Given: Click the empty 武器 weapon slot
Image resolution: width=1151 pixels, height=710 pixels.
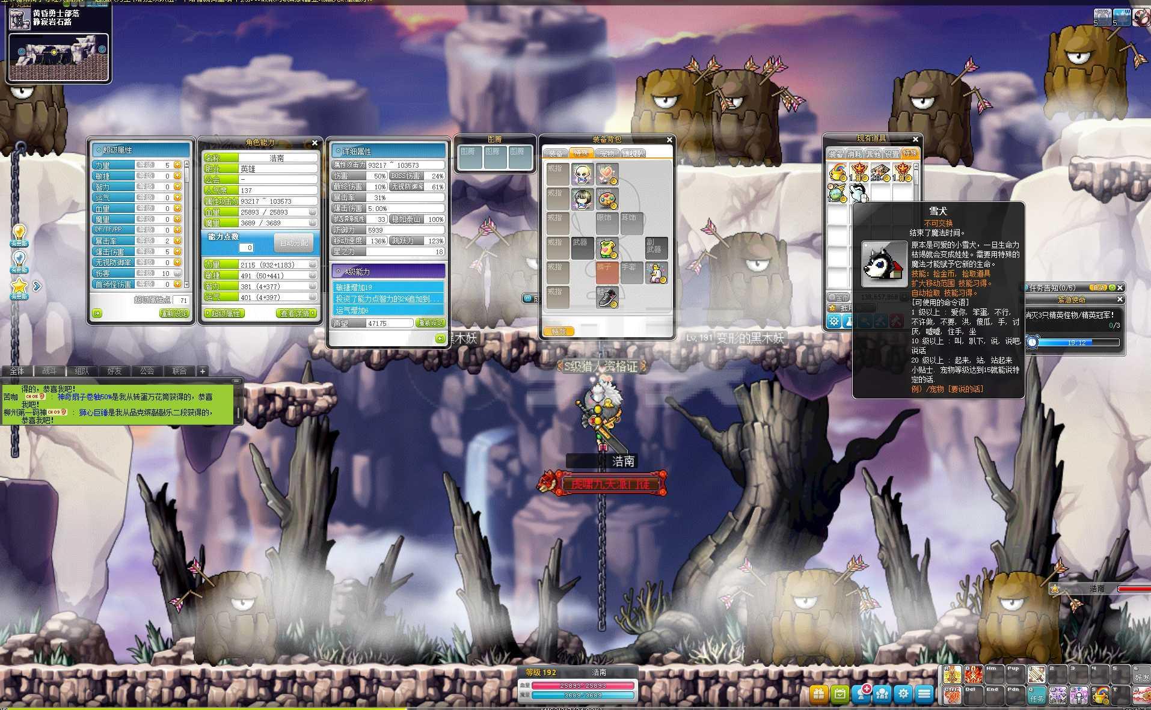Looking at the screenshot, I should coord(582,248).
